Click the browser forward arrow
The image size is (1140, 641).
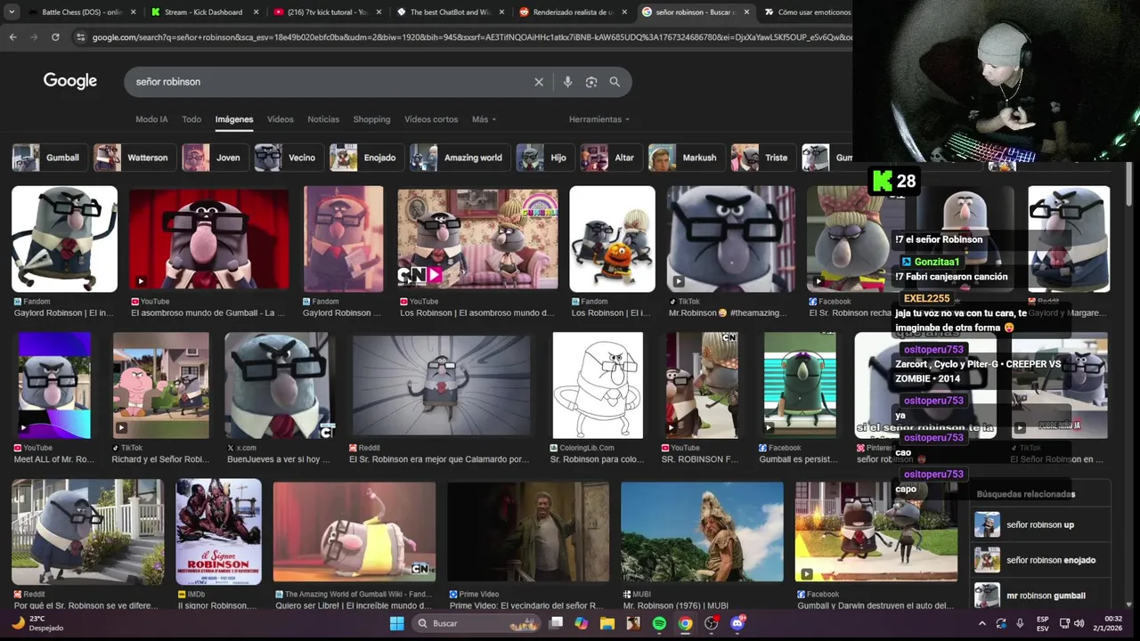tap(34, 37)
